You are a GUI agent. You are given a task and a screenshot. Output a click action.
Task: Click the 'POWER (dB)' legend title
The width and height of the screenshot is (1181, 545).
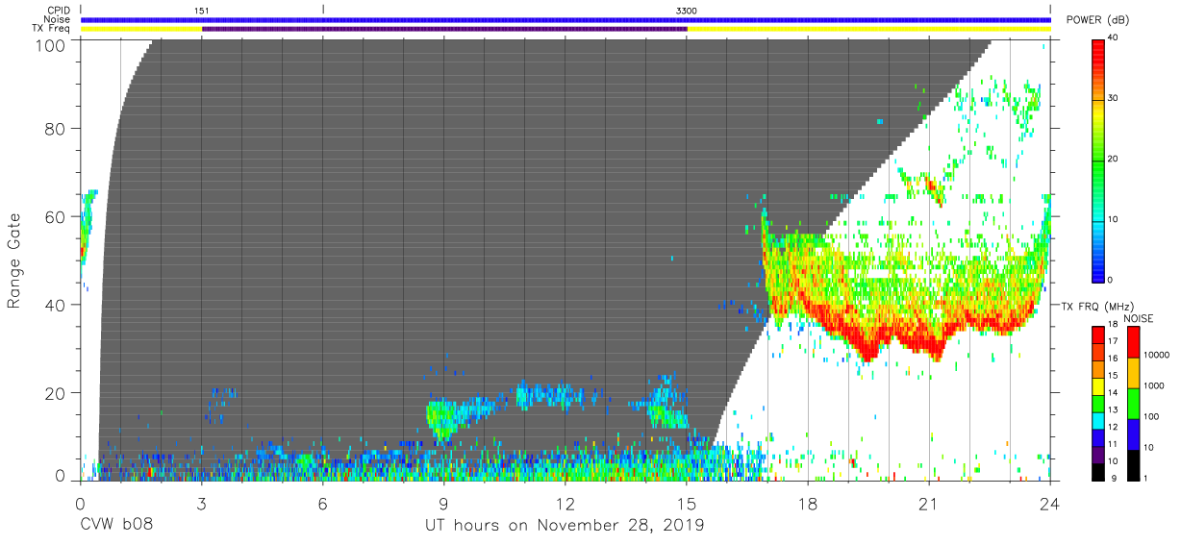pyautogui.click(x=1098, y=20)
